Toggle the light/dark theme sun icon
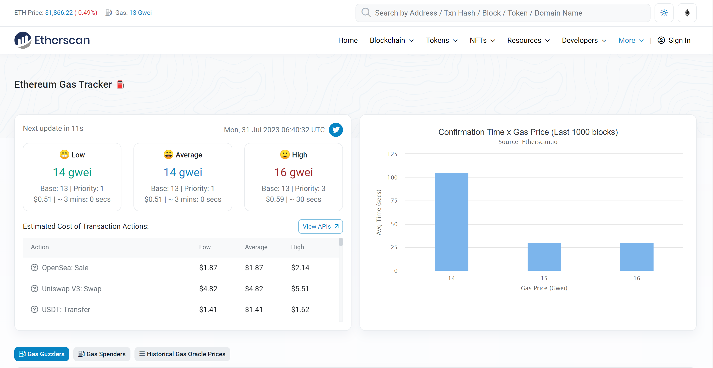713x368 pixels. [664, 13]
